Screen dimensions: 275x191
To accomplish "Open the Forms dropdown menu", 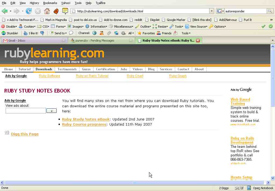I will click(58, 27).
